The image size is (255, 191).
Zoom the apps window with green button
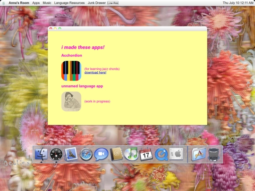(x=60, y=29)
